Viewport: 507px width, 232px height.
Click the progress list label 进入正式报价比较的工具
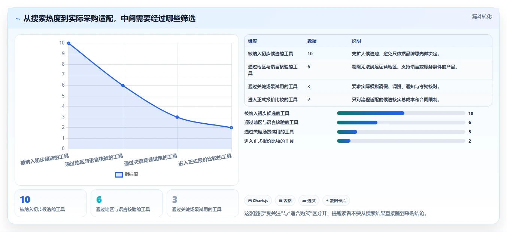point(269,141)
